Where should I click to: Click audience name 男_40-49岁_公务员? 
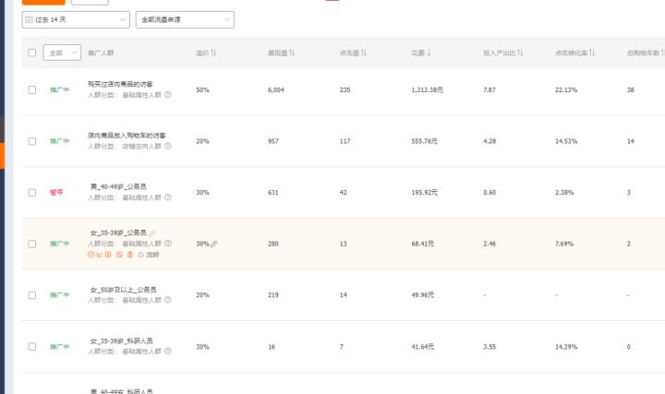(118, 186)
